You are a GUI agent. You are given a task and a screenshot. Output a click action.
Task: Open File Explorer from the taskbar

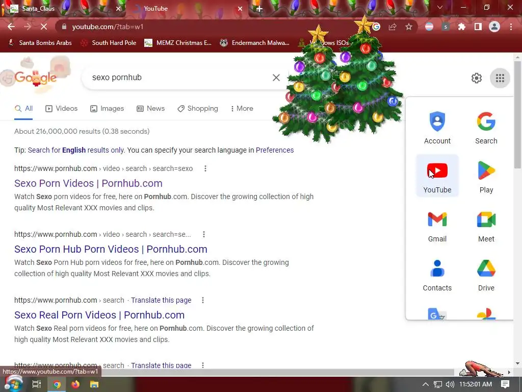click(x=94, y=384)
